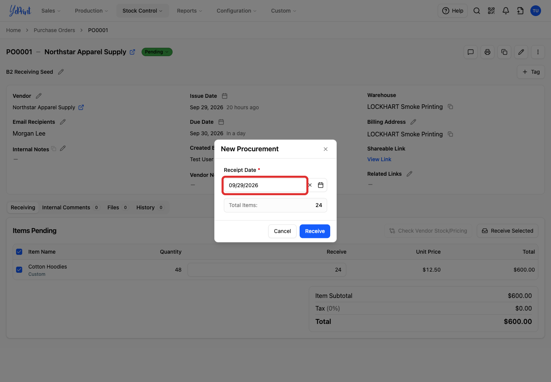Open the QR code scanner icon
This screenshot has height=382, width=551.
coord(491,11)
